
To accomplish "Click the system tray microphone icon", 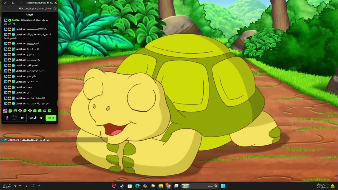I will click(x=33, y=186).
